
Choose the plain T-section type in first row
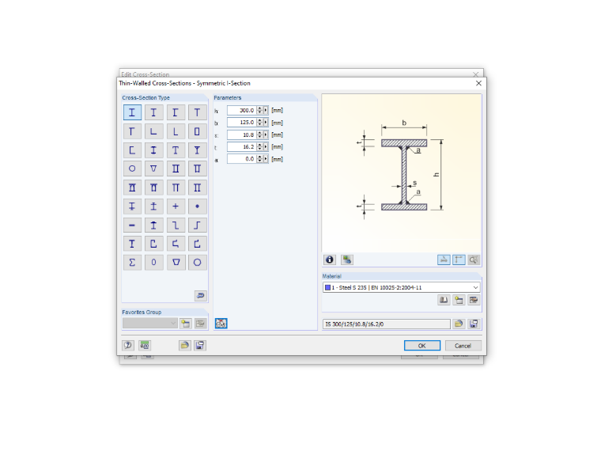click(197, 112)
